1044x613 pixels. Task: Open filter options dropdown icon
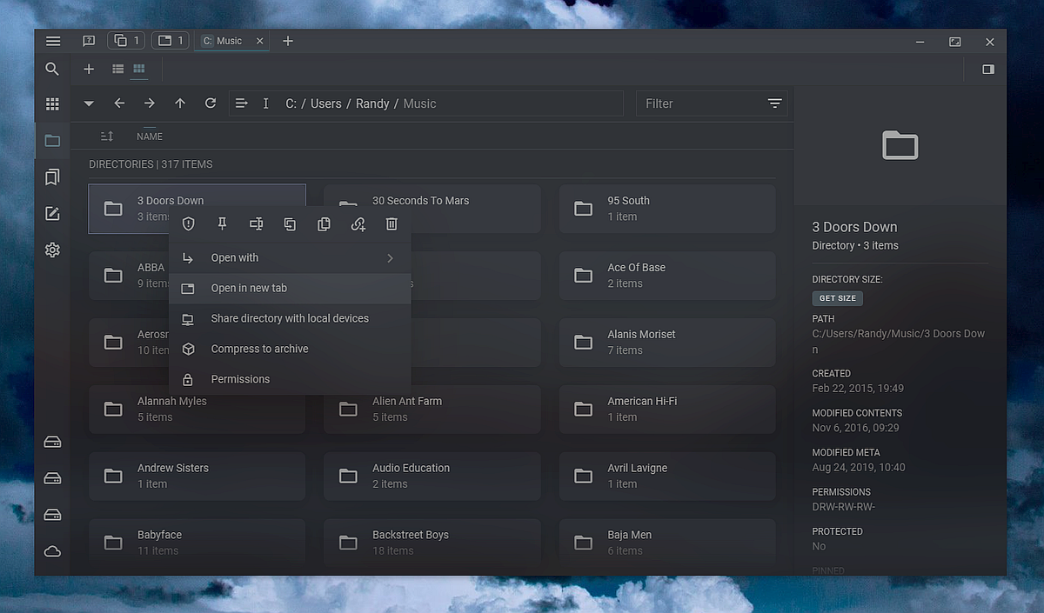coord(775,103)
